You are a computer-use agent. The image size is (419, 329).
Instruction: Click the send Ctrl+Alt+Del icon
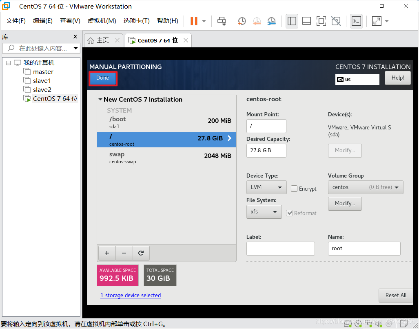[x=222, y=21]
